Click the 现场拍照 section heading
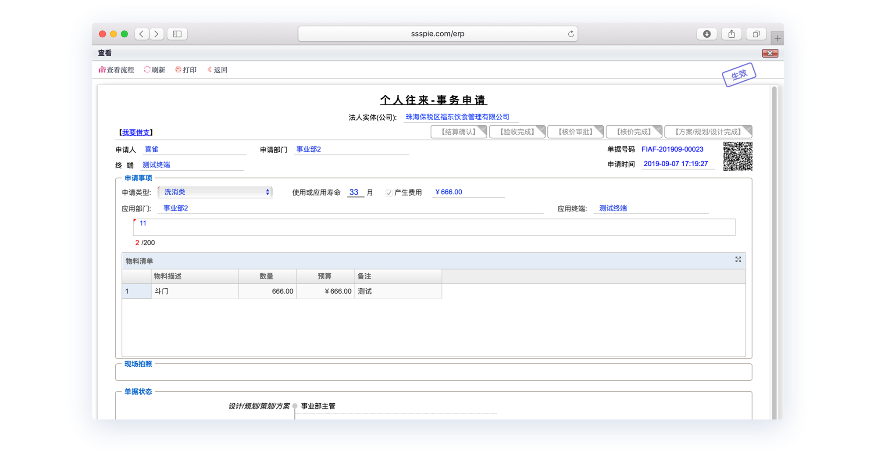This screenshot has width=877, height=455. (138, 364)
